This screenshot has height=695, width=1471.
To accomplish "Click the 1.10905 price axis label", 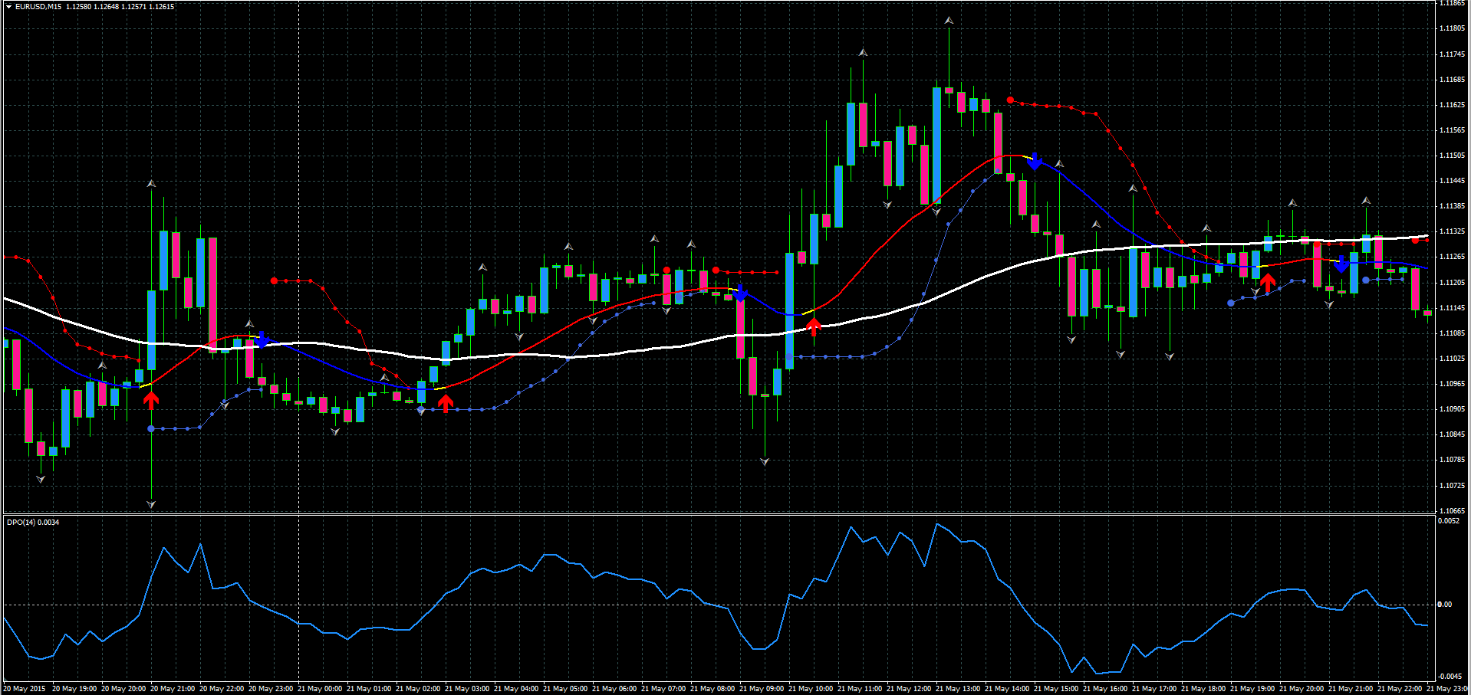I will 1451,409.
